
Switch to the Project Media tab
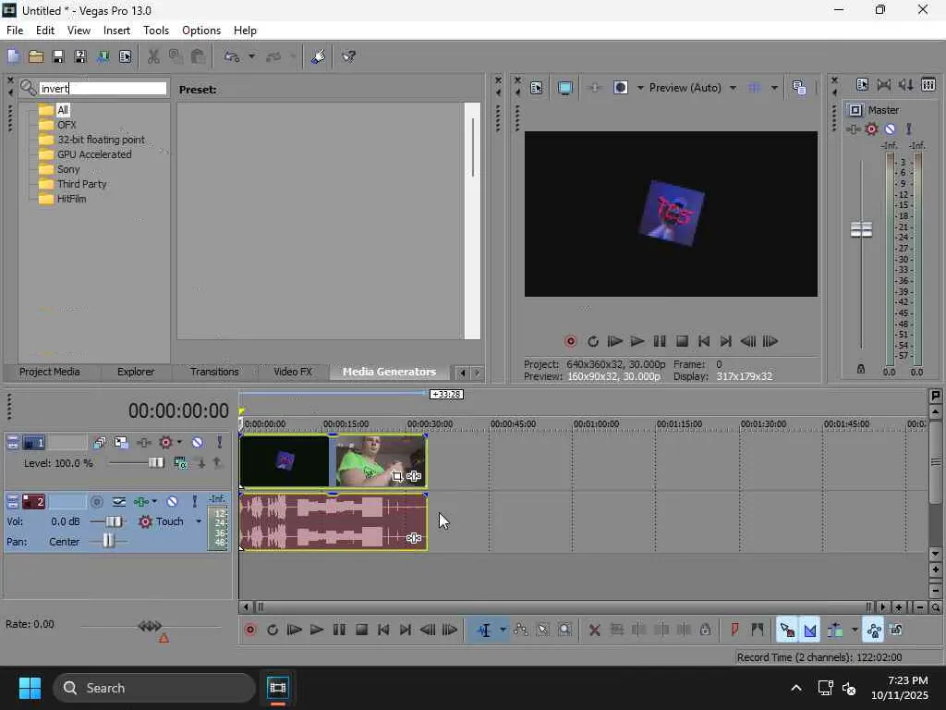point(50,372)
